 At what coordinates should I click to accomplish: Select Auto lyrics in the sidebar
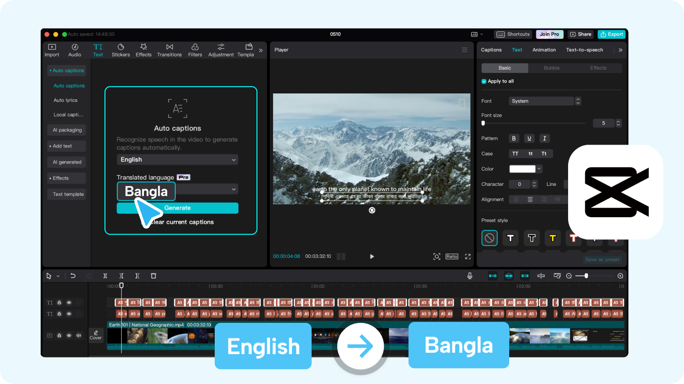click(66, 101)
